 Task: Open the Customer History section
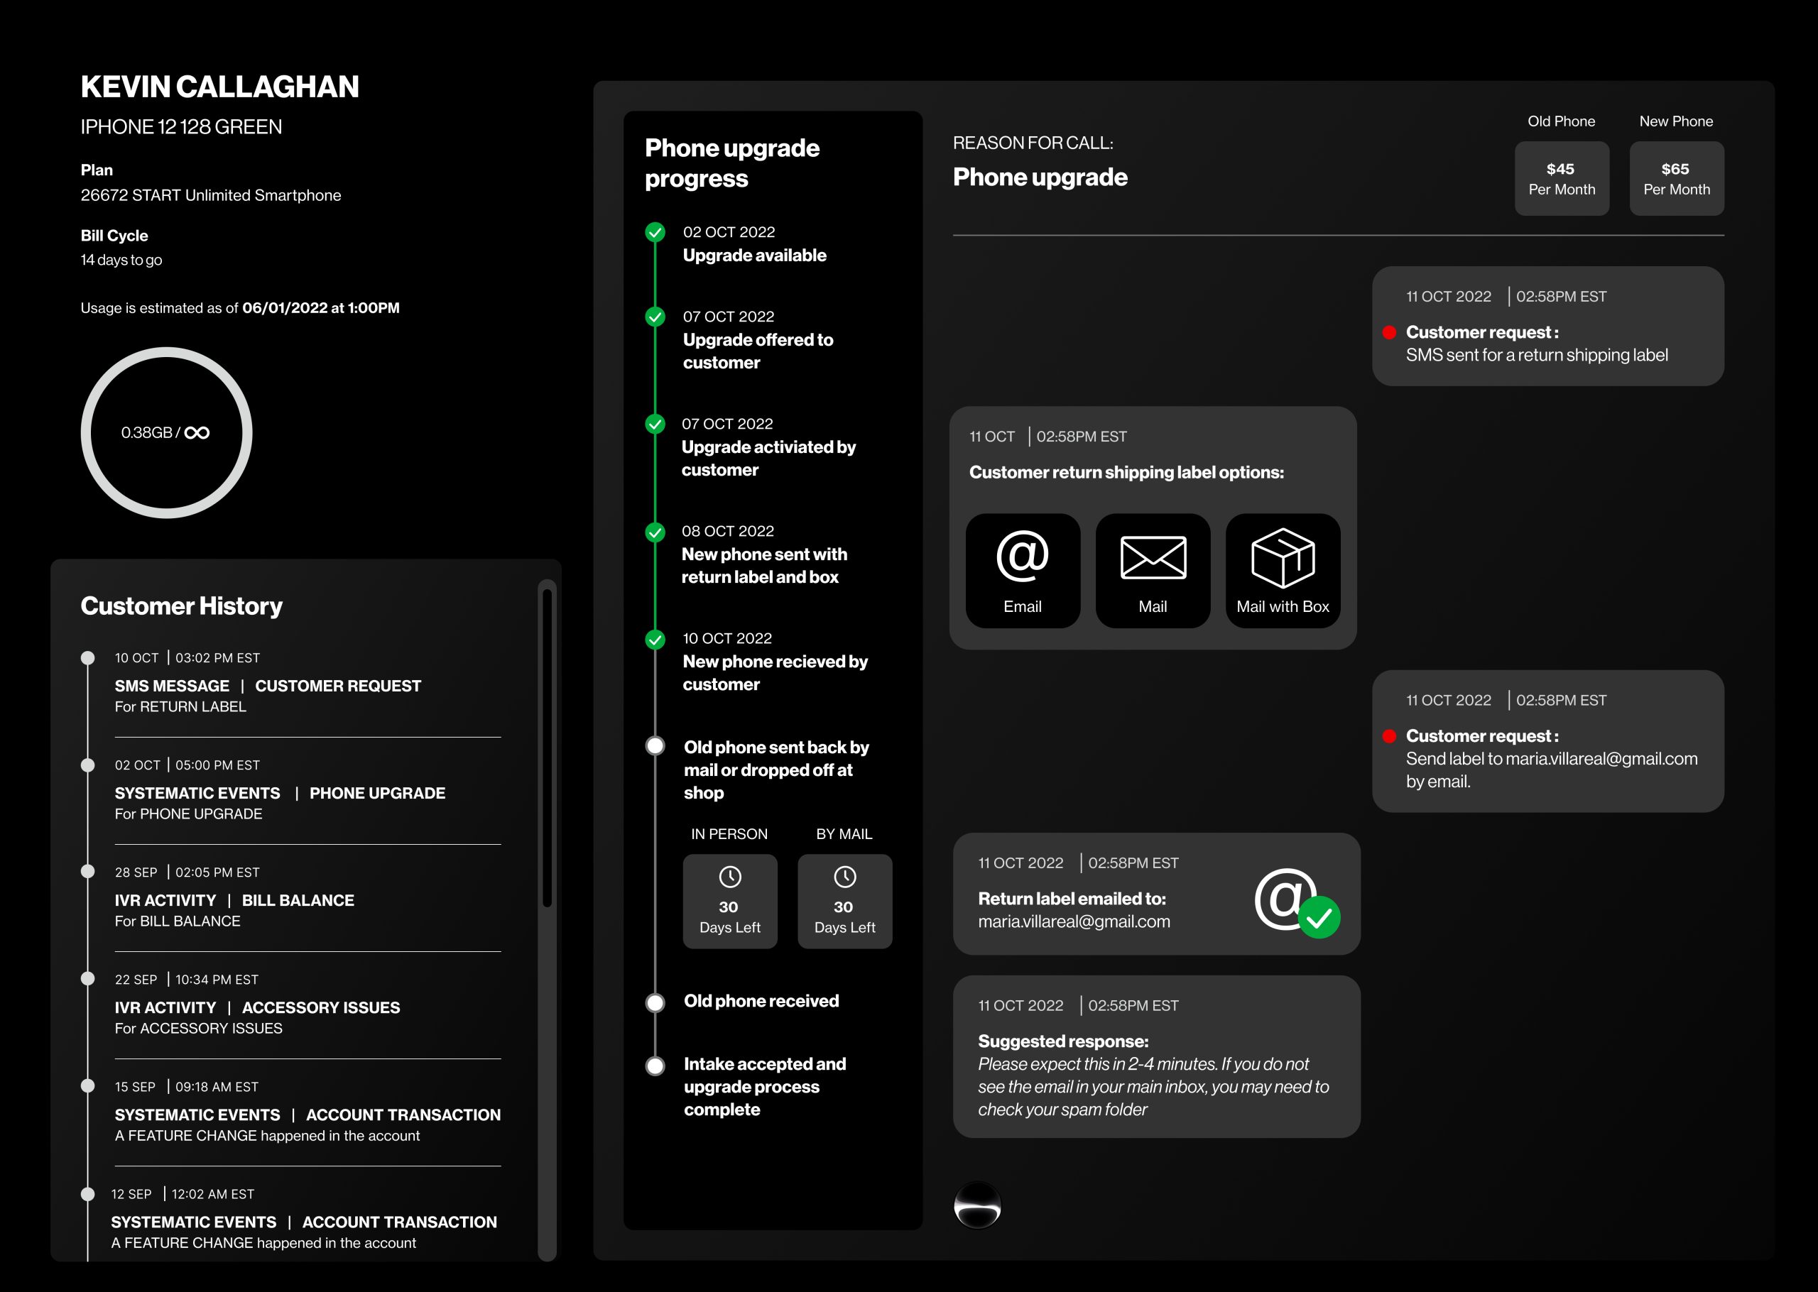[x=180, y=606]
